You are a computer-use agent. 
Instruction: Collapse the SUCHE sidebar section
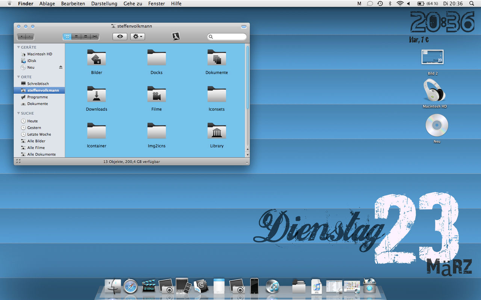click(x=18, y=113)
